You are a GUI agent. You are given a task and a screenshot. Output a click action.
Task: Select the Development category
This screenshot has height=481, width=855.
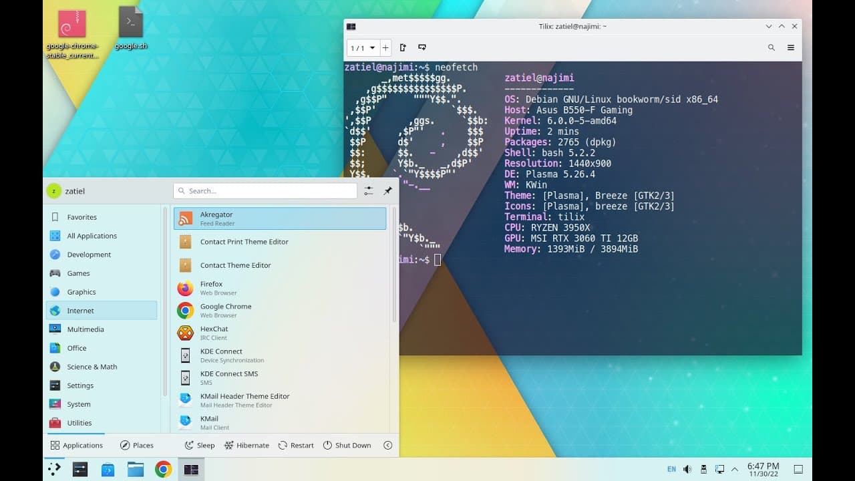pos(89,255)
